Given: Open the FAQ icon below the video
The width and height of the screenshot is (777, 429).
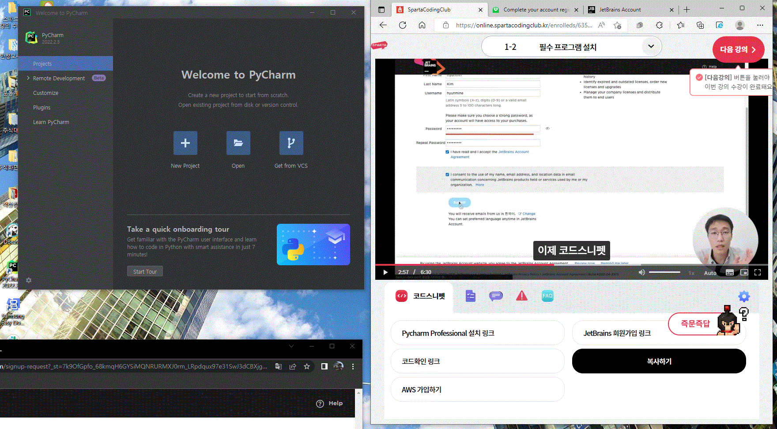Looking at the screenshot, I should click(547, 296).
